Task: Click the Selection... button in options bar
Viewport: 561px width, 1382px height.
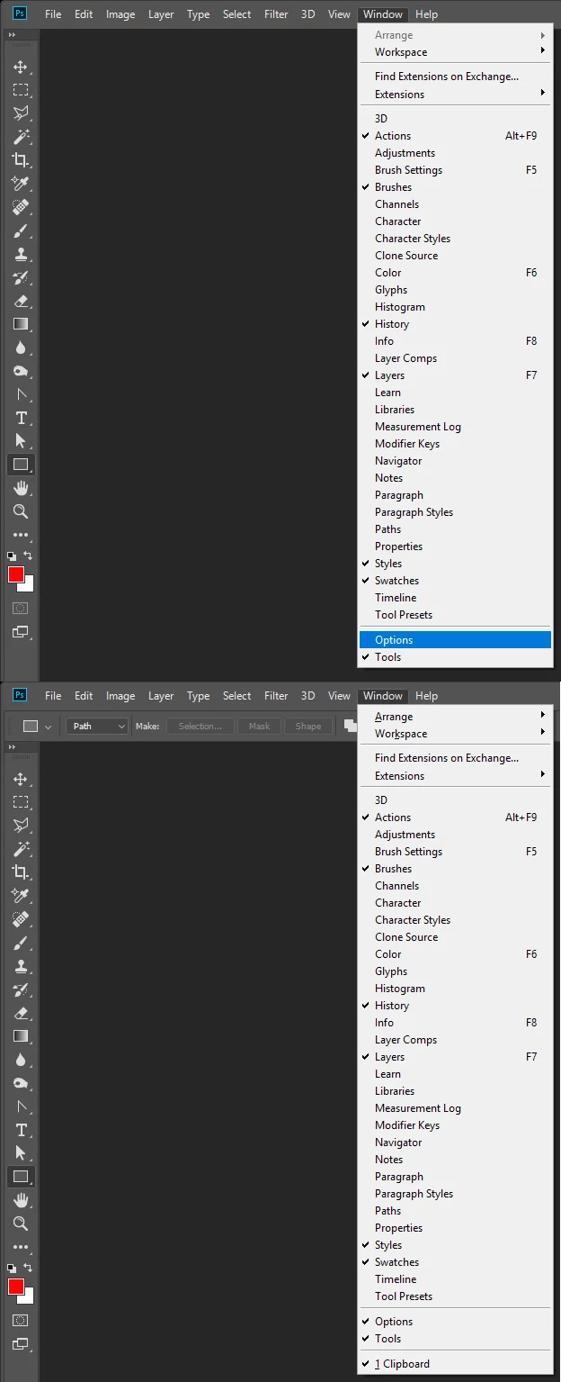Action: tap(200, 727)
